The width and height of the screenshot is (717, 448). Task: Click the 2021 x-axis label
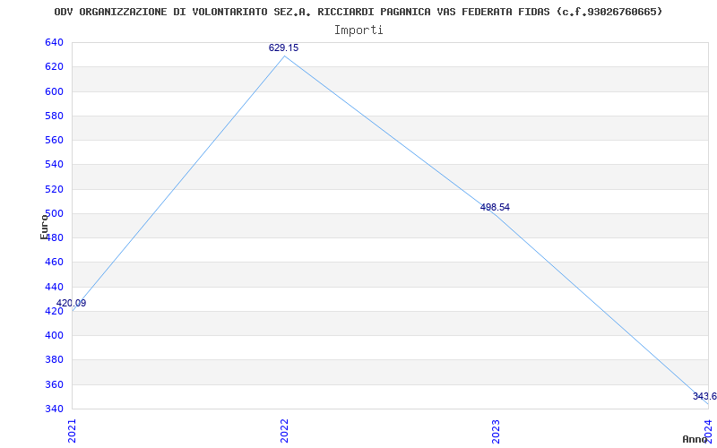click(x=72, y=431)
